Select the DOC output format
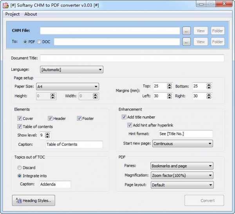Screen dimensions: 235x214 click(x=39, y=42)
